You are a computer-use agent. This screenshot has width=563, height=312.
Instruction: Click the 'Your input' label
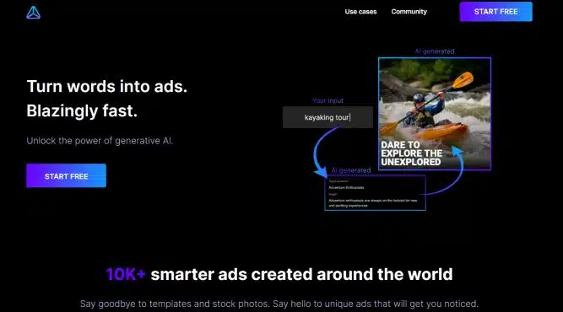328,101
